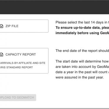Click the bold 'To ensure up-to-date data' line
Viewport: 109px width, 109px height.
click(x=82, y=28)
